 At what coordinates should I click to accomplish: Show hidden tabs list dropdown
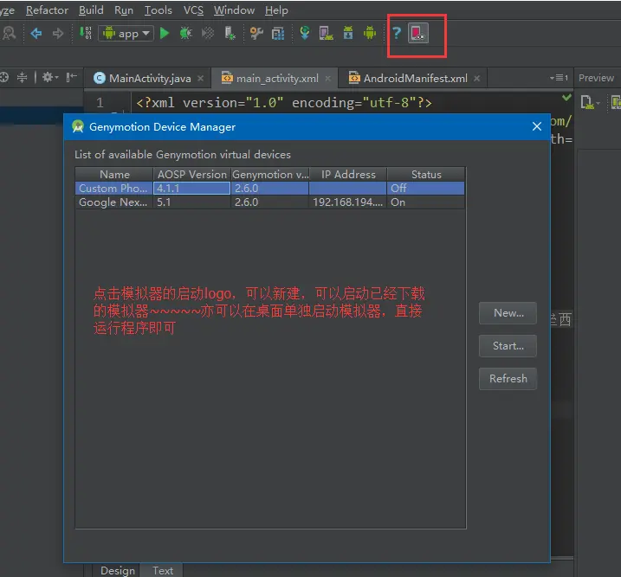point(559,78)
